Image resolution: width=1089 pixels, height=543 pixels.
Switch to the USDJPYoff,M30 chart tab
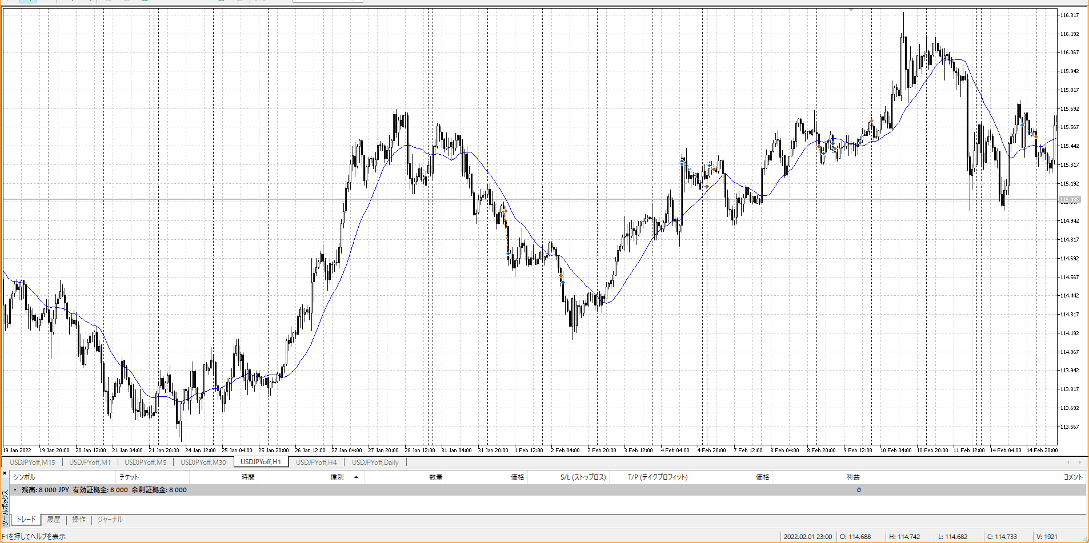coord(203,462)
